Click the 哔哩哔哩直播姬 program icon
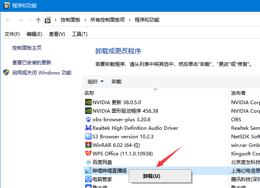The height and width of the screenshot is (188, 260). tap(88, 171)
